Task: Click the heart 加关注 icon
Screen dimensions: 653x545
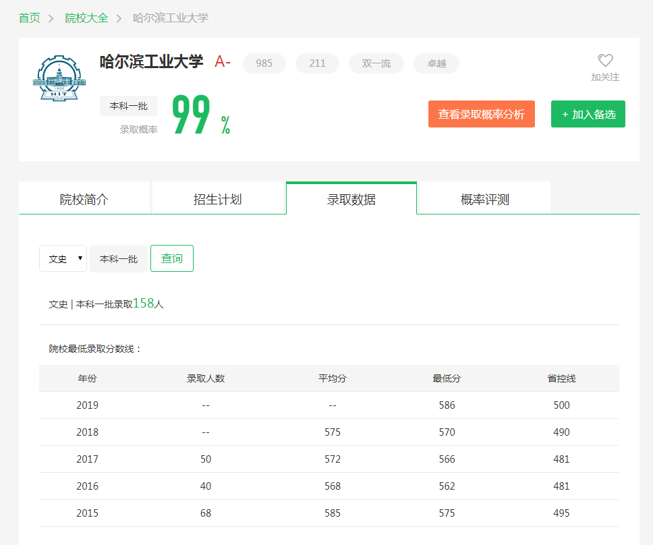Action: point(605,61)
